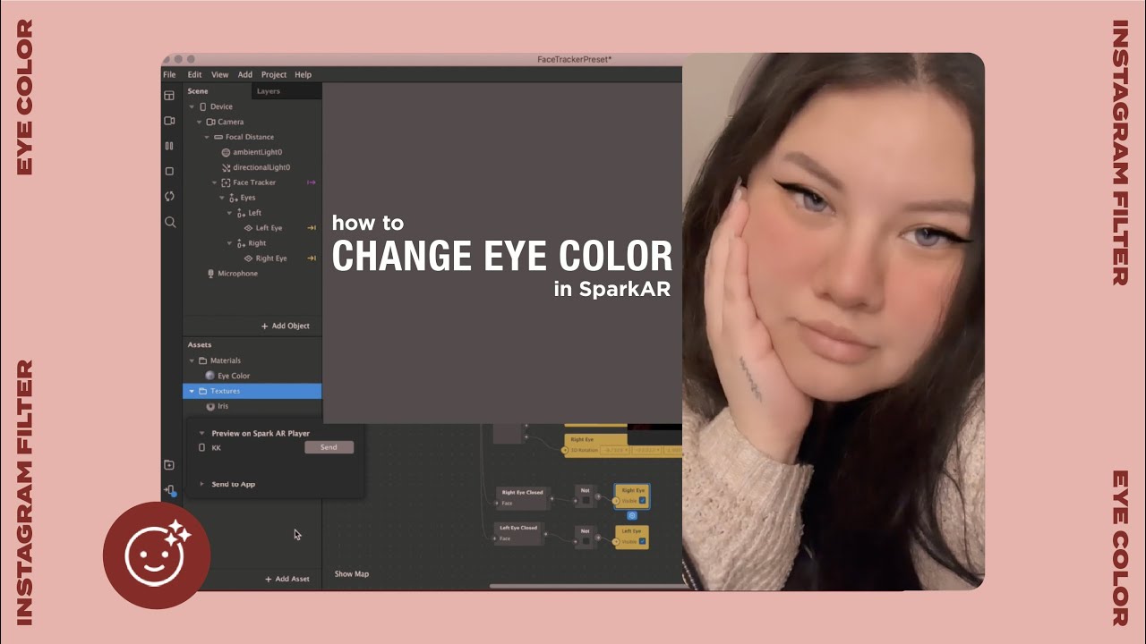This screenshot has height=644, width=1146.
Task: Click Show Map in patch editor
Action: [x=352, y=574]
